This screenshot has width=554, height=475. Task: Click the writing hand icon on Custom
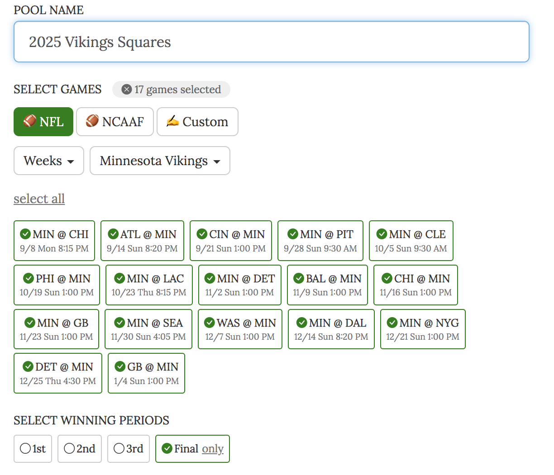tap(172, 121)
